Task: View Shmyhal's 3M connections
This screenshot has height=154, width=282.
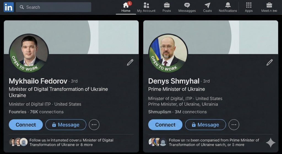Action: coord(191,112)
